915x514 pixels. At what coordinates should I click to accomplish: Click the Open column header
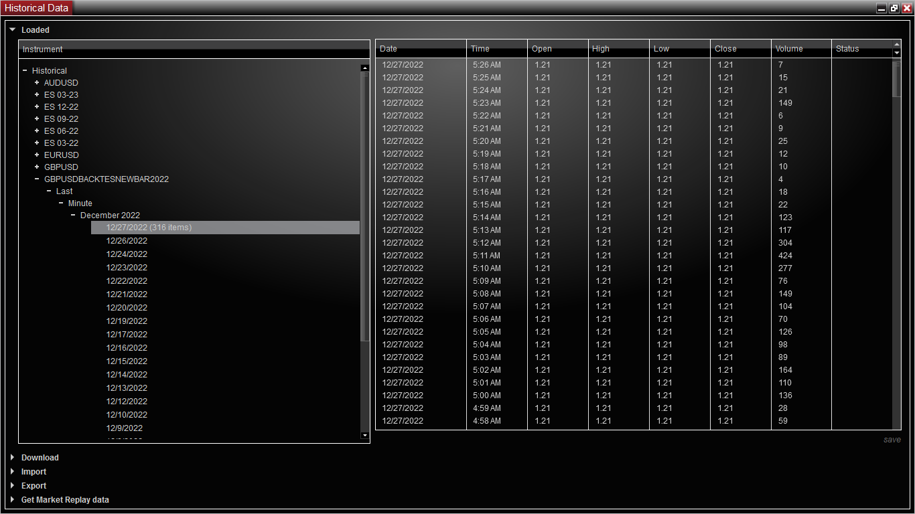click(558, 49)
